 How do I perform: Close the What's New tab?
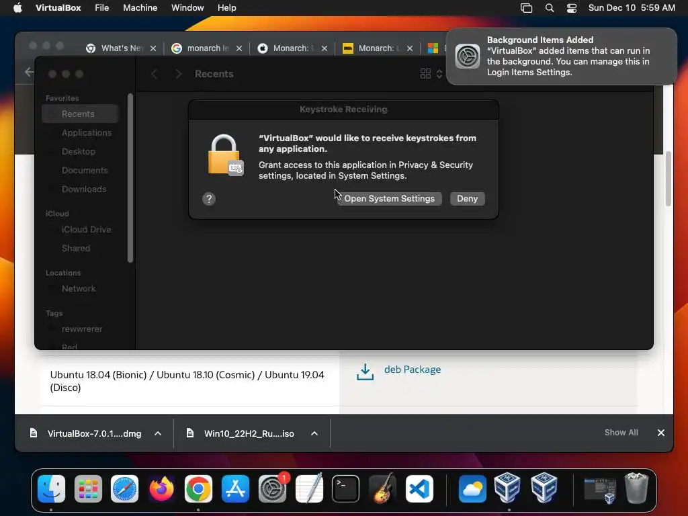point(153,48)
